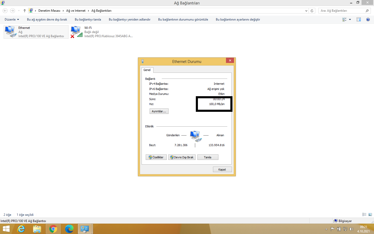Expand breadcrumb arrow after Ağ ve Internet
Viewport: 374px width, 234px height.
88,11
